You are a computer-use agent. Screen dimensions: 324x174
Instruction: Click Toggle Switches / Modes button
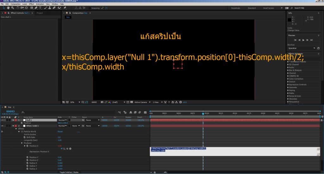coord(69,172)
